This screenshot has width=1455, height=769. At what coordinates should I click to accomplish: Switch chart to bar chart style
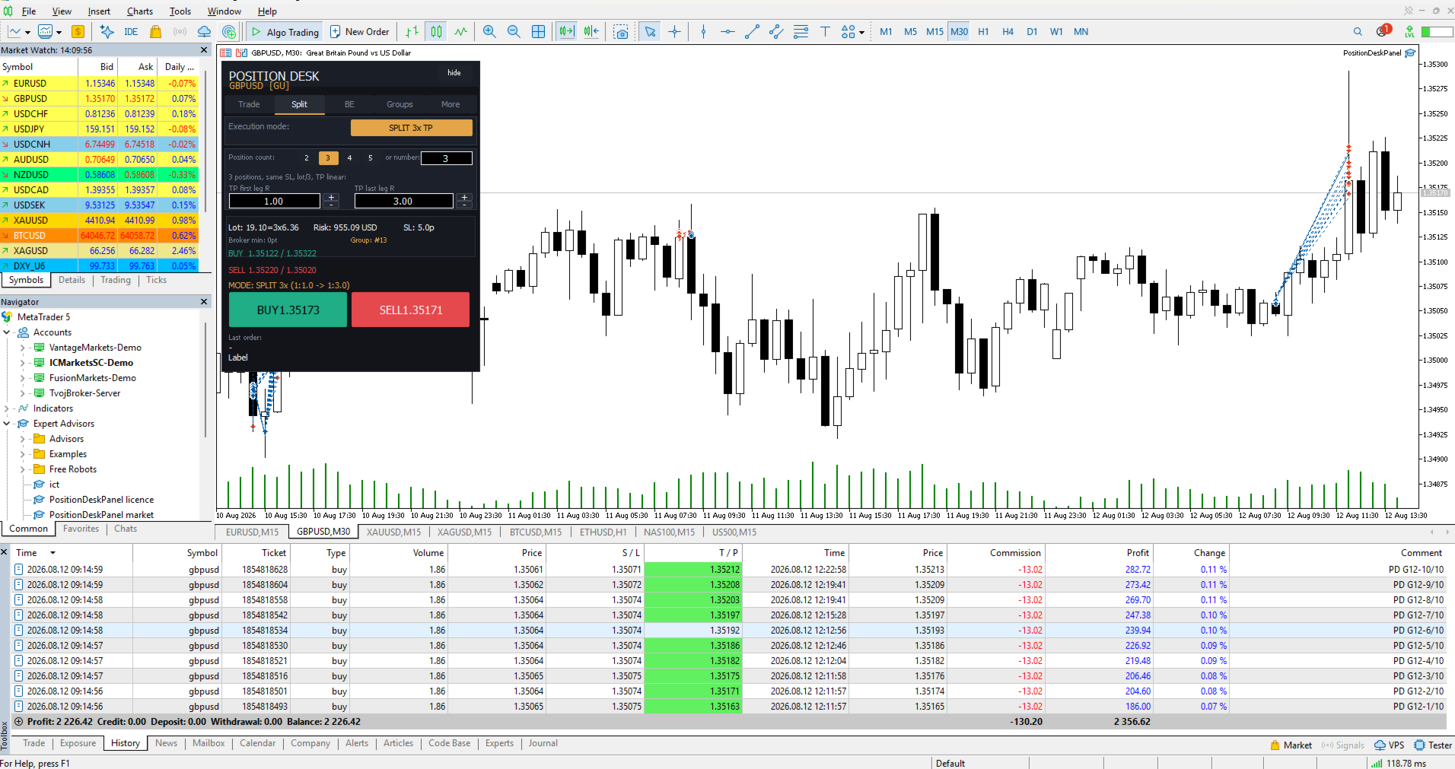(412, 32)
